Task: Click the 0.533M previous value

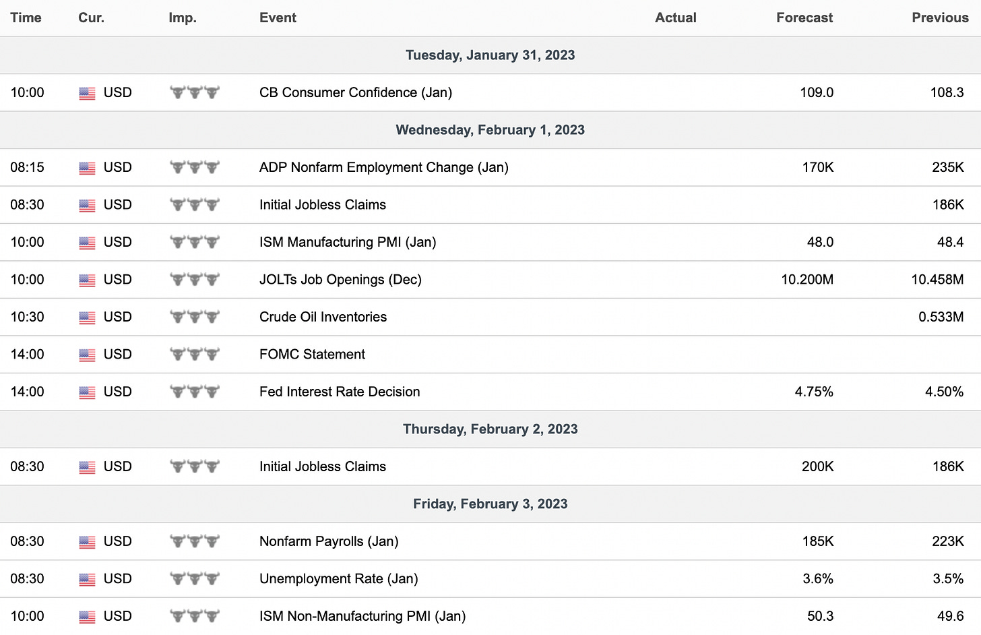Action: (x=941, y=317)
